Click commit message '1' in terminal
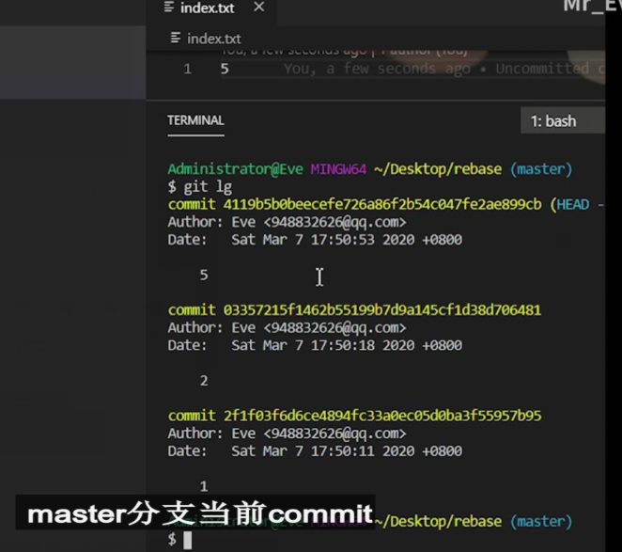The height and width of the screenshot is (552, 622). pyautogui.click(x=204, y=486)
